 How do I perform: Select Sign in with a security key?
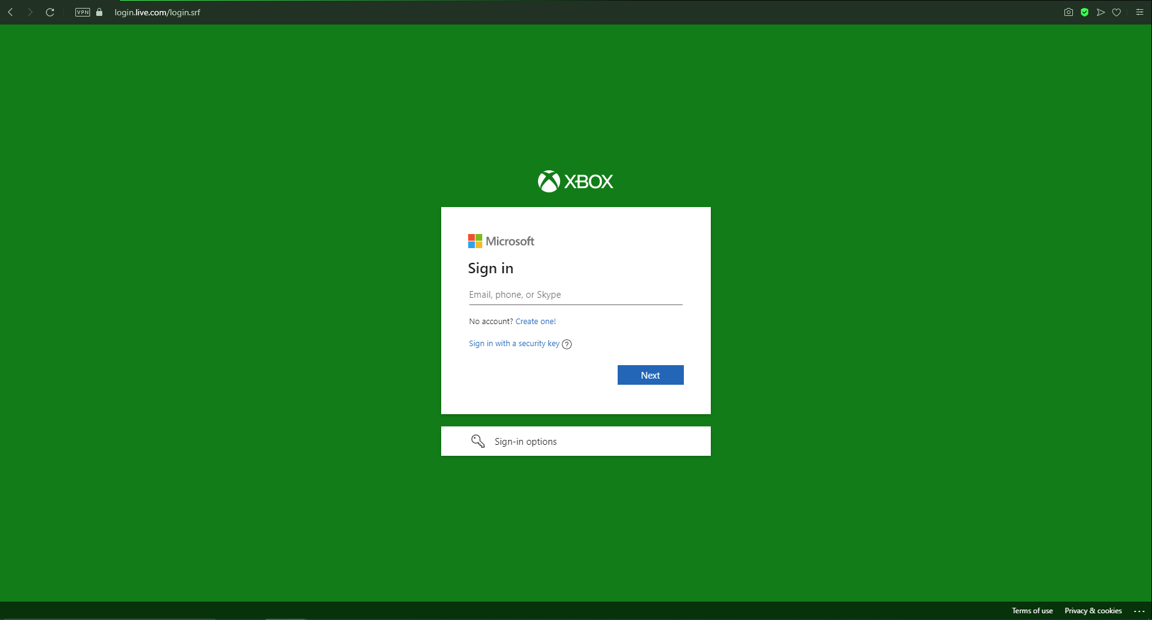(514, 344)
